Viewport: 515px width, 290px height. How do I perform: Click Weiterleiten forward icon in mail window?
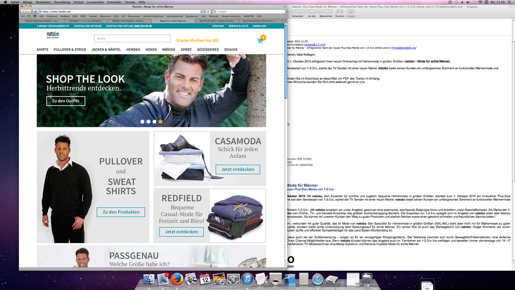[x=326, y=12]
